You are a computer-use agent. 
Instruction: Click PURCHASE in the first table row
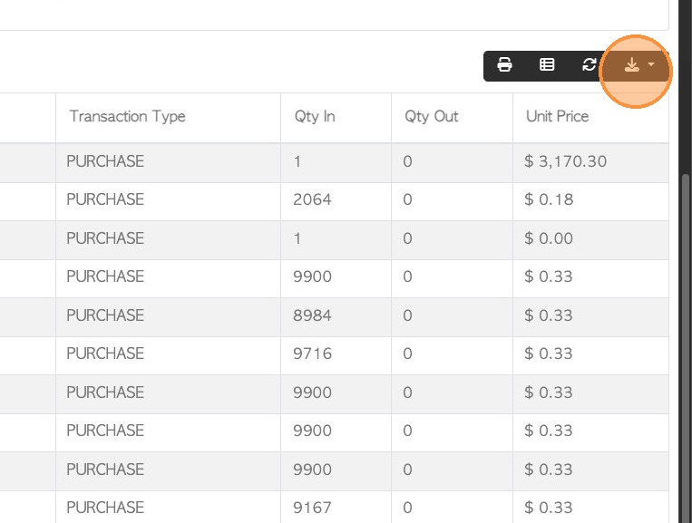105,161
